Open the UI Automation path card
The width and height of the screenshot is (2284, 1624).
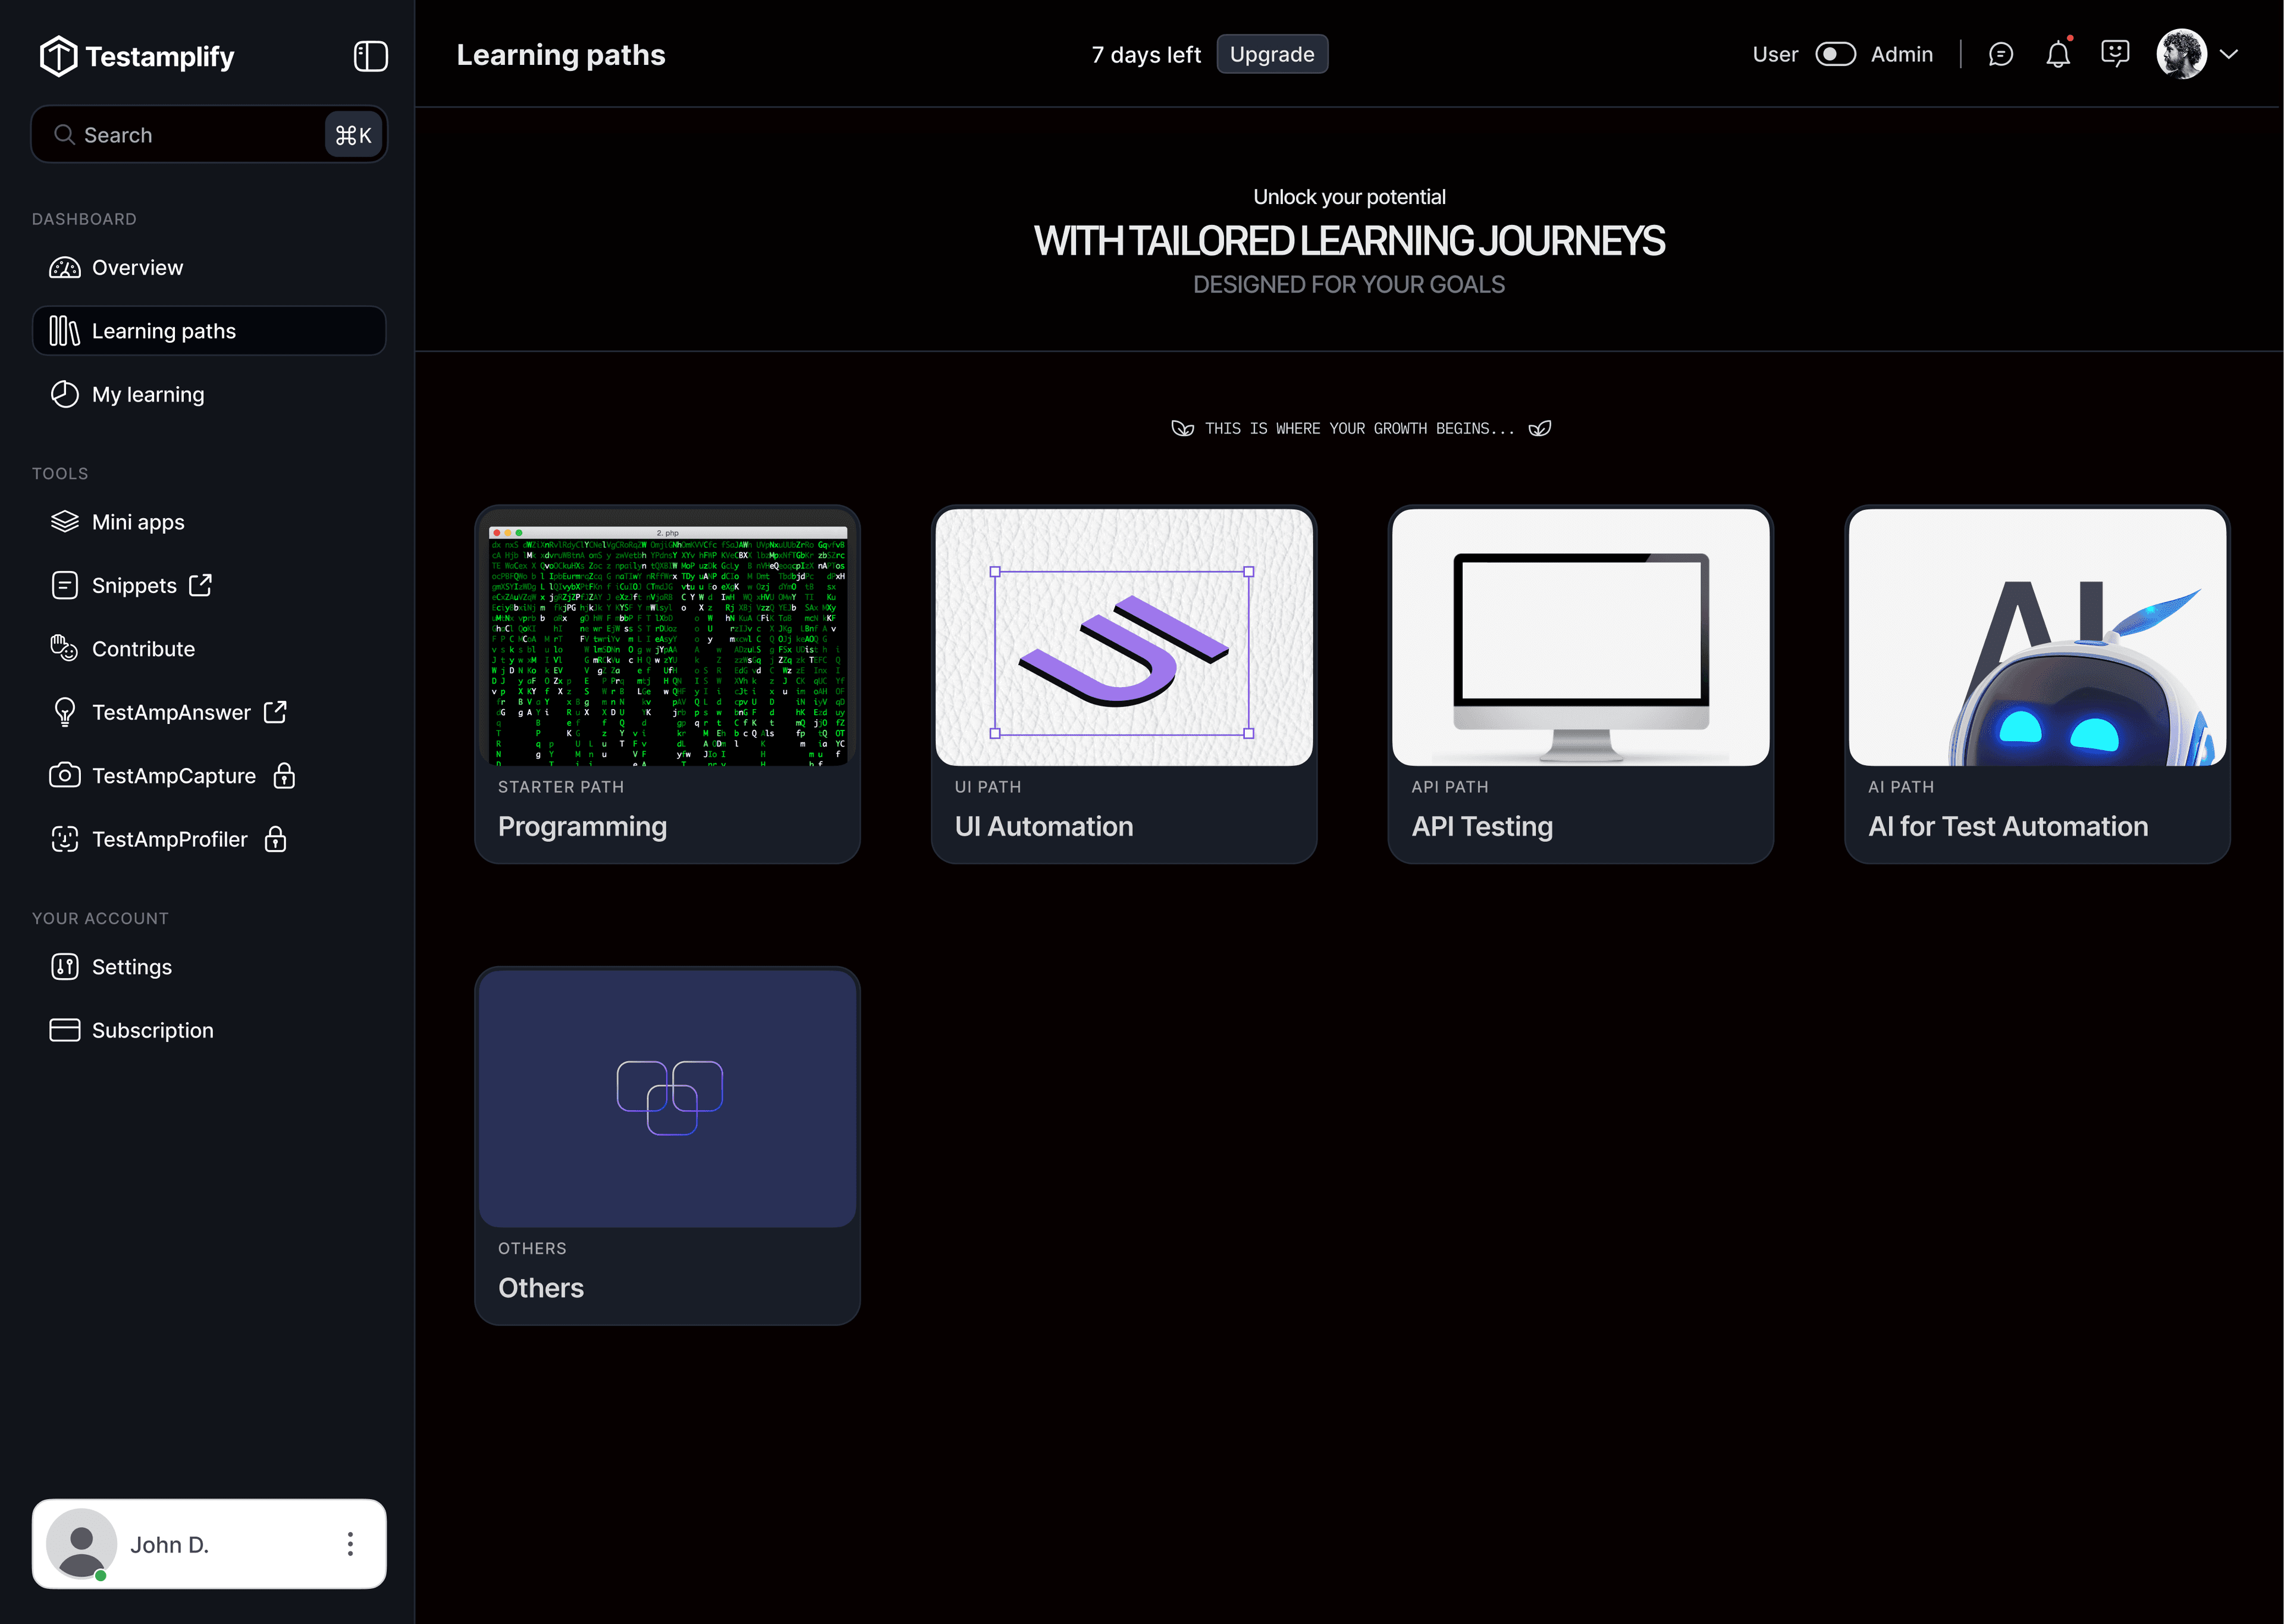(x=1124, y=684)
